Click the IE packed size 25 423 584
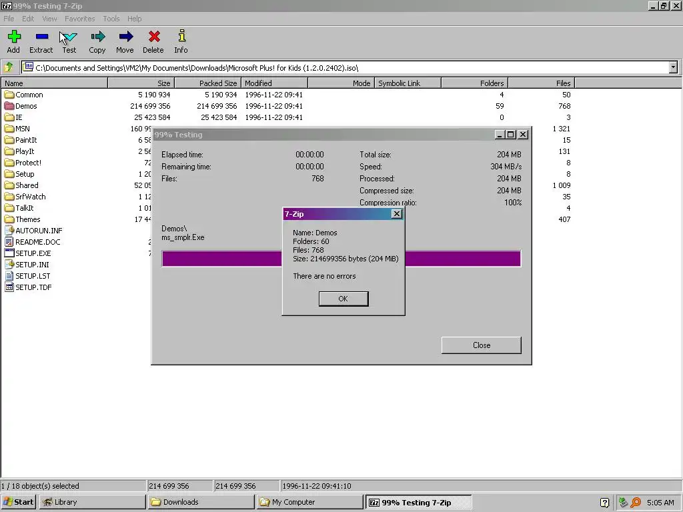Viewport: 683px width, 512px height. coord(219,117)
